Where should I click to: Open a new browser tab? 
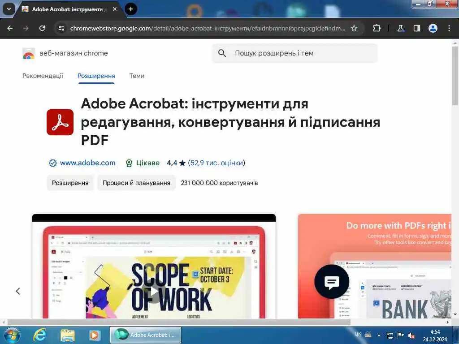(x=131, y=9)
